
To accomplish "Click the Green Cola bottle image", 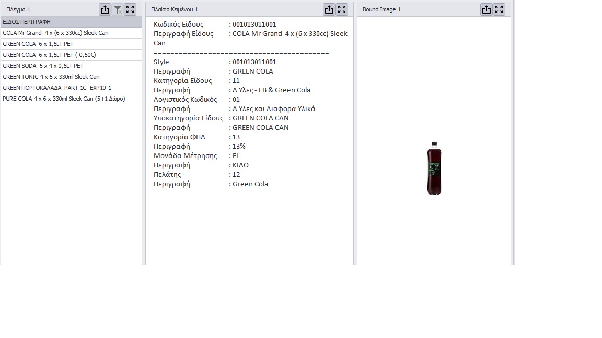I will tap(434, 168).
